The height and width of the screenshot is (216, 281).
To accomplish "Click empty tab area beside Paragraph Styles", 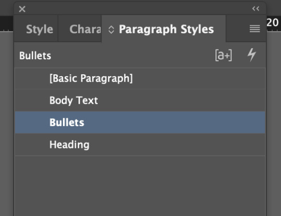I will tap(237, 29).
